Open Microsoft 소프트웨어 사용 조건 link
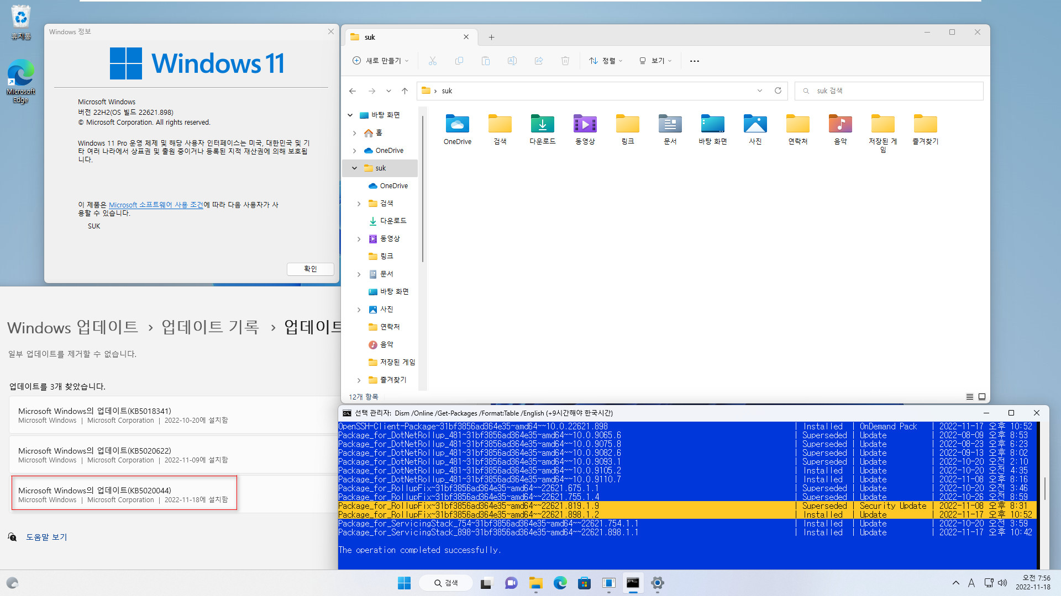 click(x=156, y=205)
